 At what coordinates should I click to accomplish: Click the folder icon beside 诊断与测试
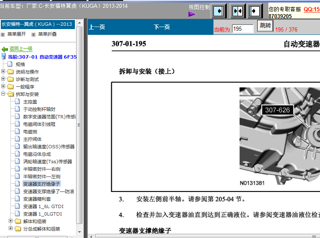click(x=10, y=79)
